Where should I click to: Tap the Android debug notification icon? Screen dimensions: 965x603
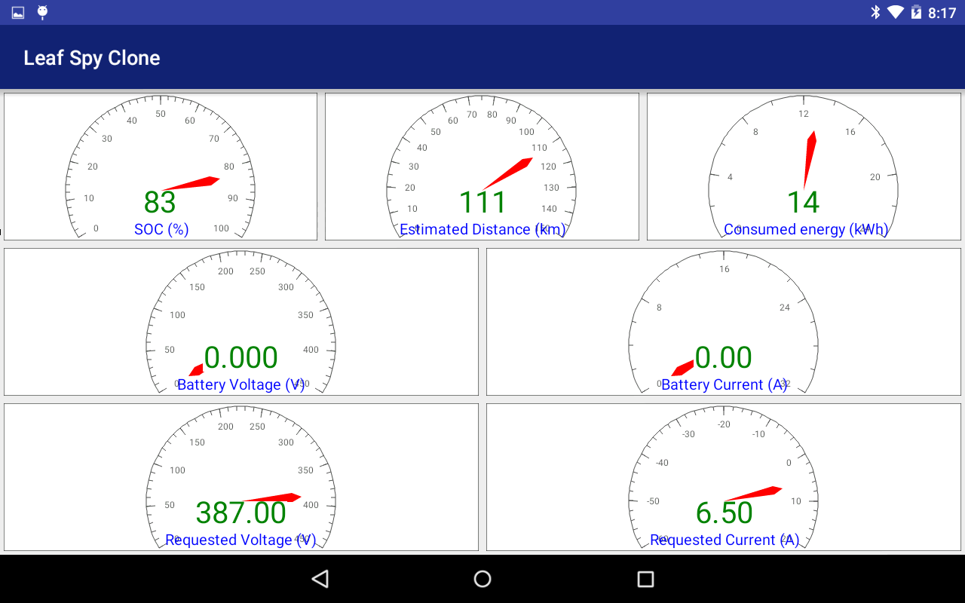click(42, 12)
